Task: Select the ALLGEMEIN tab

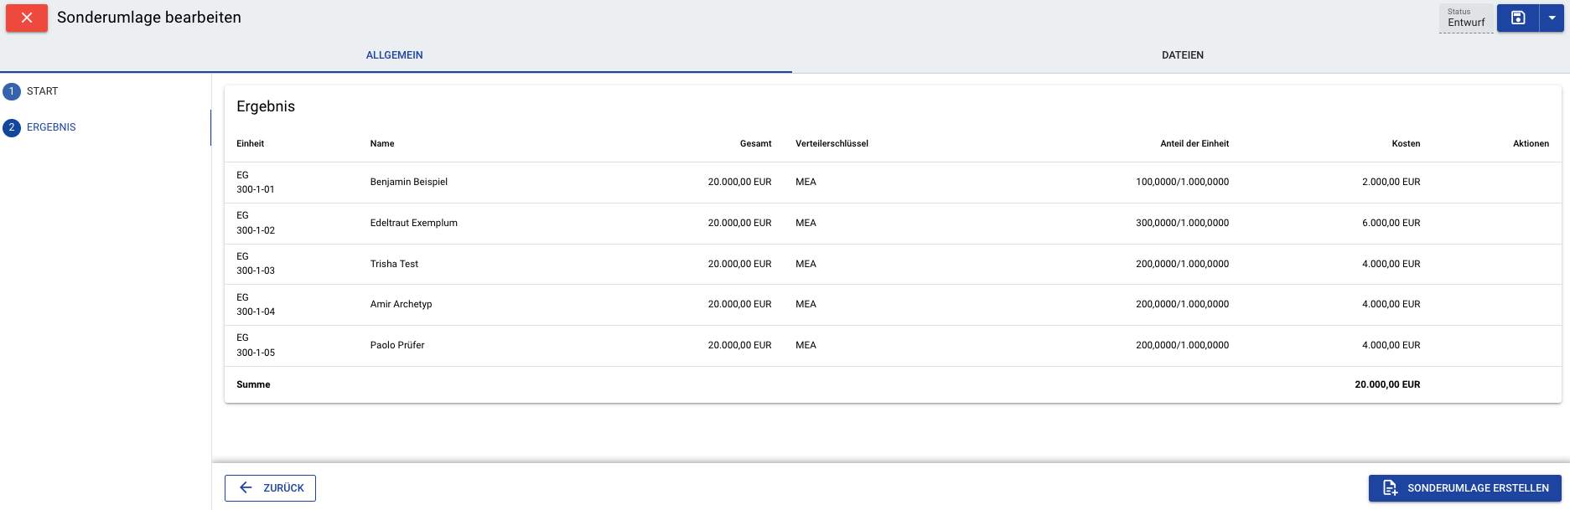Action: coord(395,55)
